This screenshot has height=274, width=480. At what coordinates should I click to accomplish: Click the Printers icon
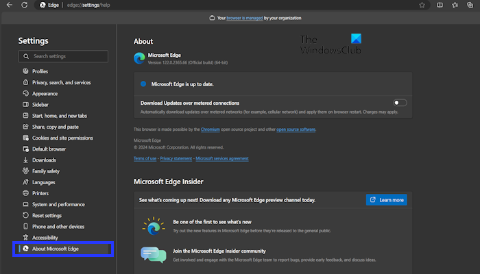pos(26,193)
